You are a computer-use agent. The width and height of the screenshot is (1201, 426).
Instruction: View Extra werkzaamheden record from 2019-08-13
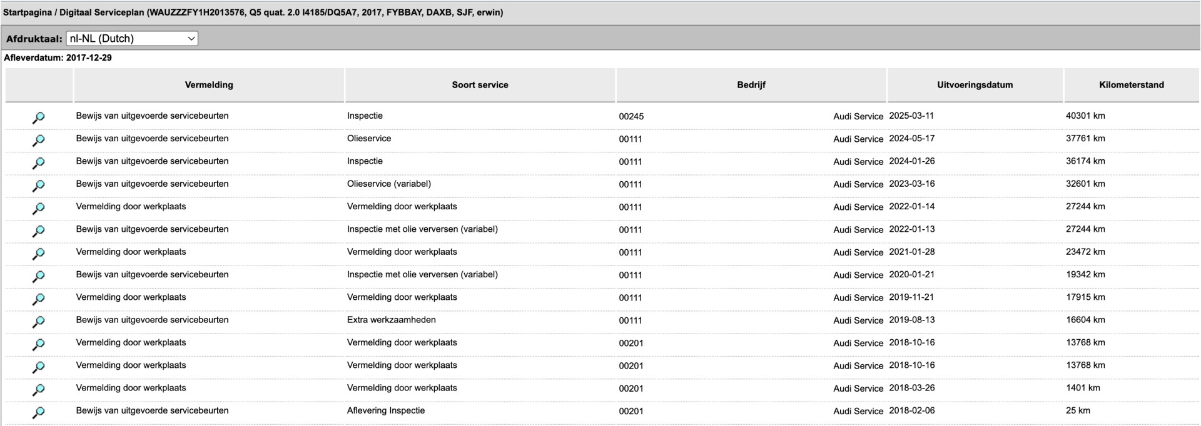pyautogui.click(x=38, y=322)
